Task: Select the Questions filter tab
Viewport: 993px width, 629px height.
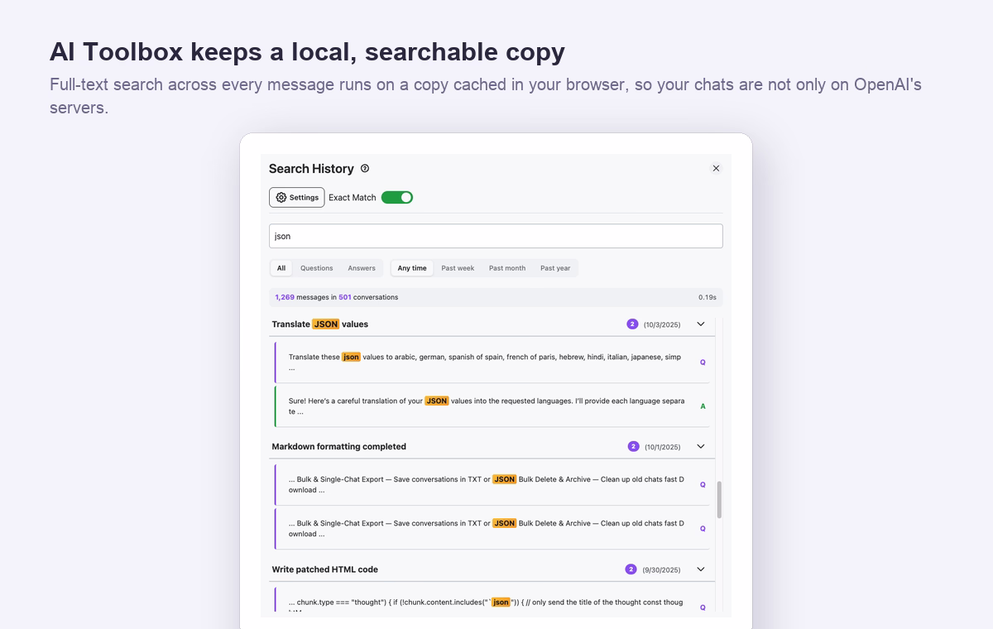Action: [316, 268]
